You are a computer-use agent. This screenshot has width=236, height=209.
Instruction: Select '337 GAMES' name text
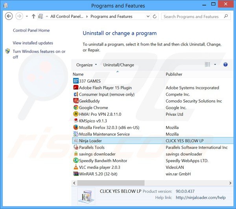pyautogui.click(x=90, y=81)
